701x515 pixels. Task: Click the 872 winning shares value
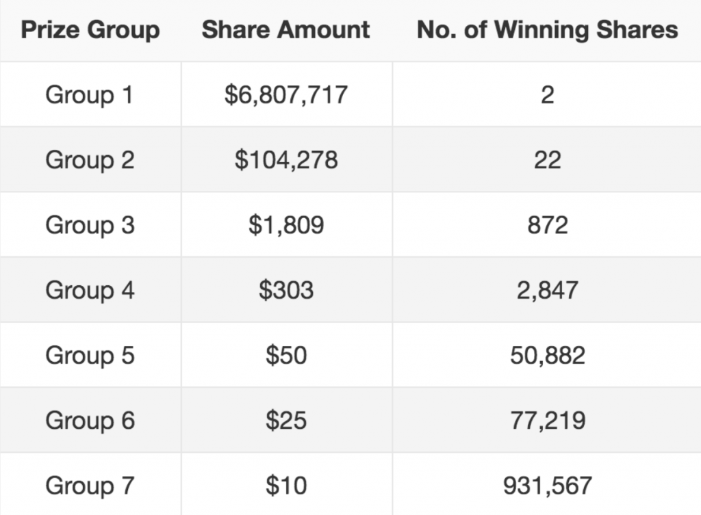tap(548, 224)
